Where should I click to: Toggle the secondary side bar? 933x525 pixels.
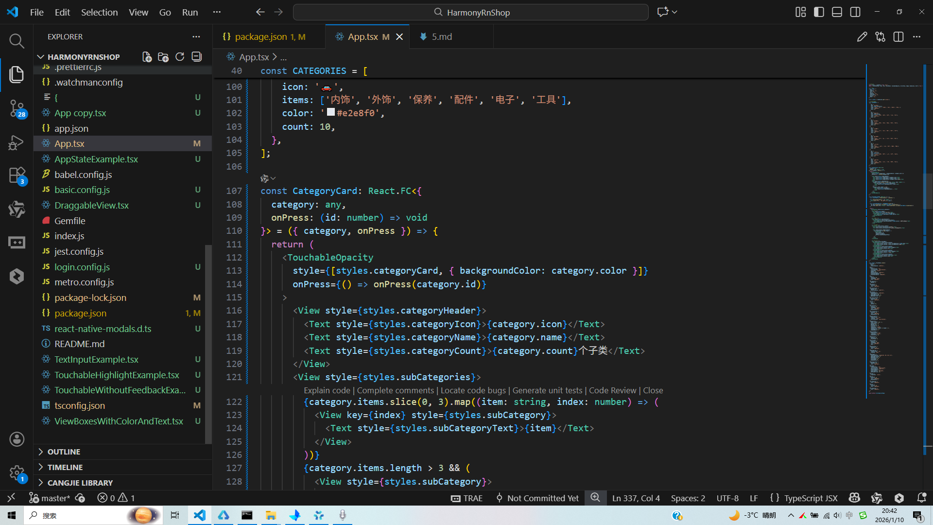click(855, 12)
